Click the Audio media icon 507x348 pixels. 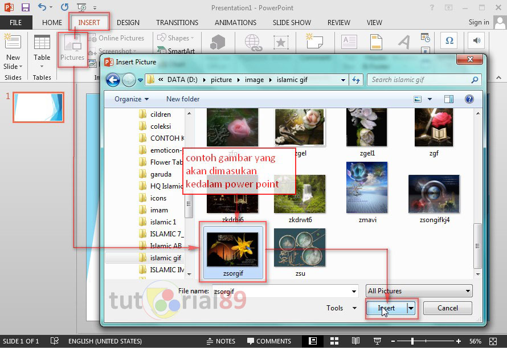476,41
